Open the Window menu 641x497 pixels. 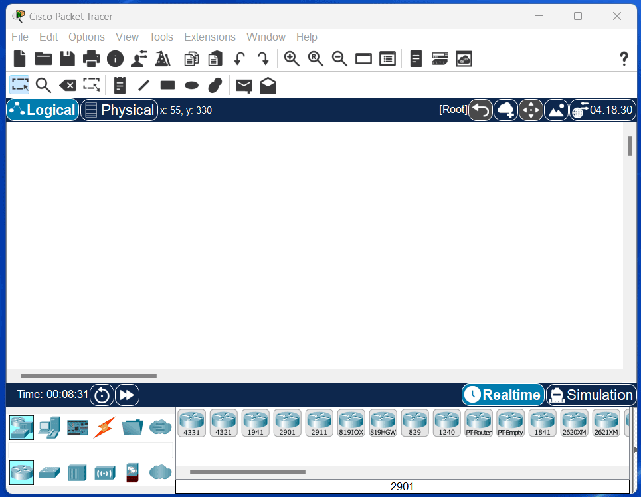tap(266, 37)
